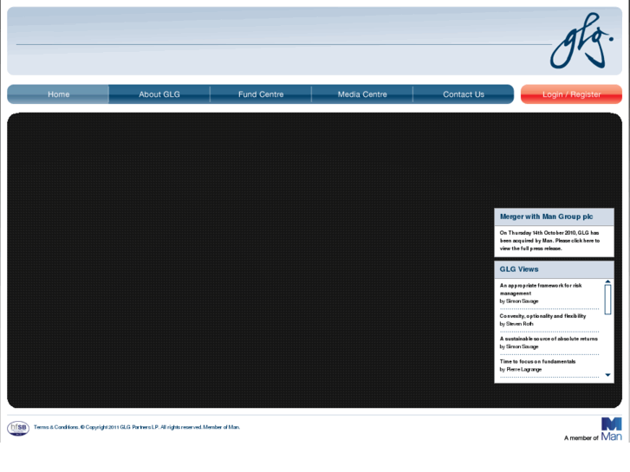630x472 pixels.
Task: Click the GLG Views scroll down arrow
Action: click(607, 375)
